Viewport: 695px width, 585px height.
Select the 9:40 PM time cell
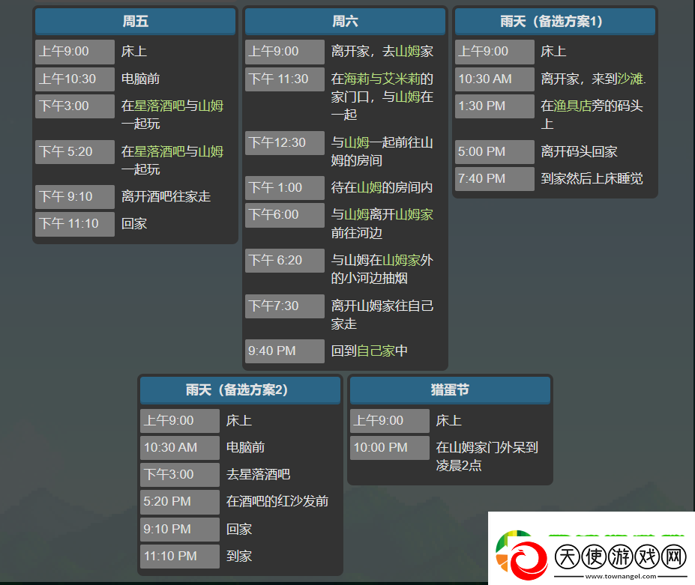pos(285,351)
